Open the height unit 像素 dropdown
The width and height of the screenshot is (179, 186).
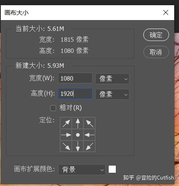(x=112, y=94)
